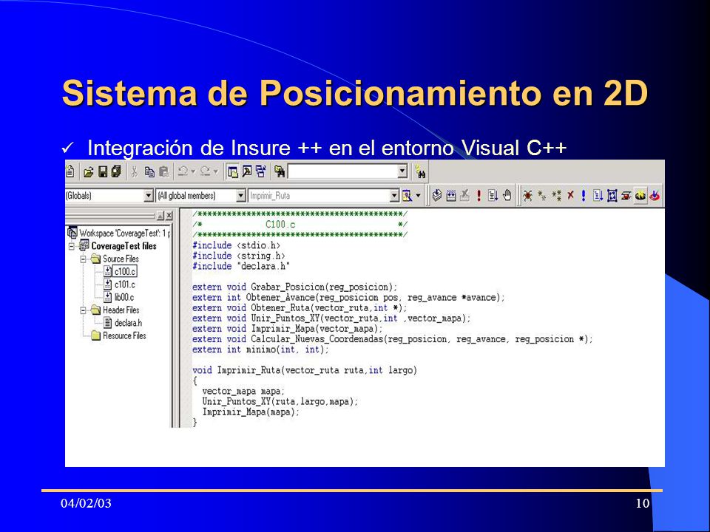Screen dimensions: 710x532
Task: Collapse the CoverageTest files node
Action: [x=72, y=246]
